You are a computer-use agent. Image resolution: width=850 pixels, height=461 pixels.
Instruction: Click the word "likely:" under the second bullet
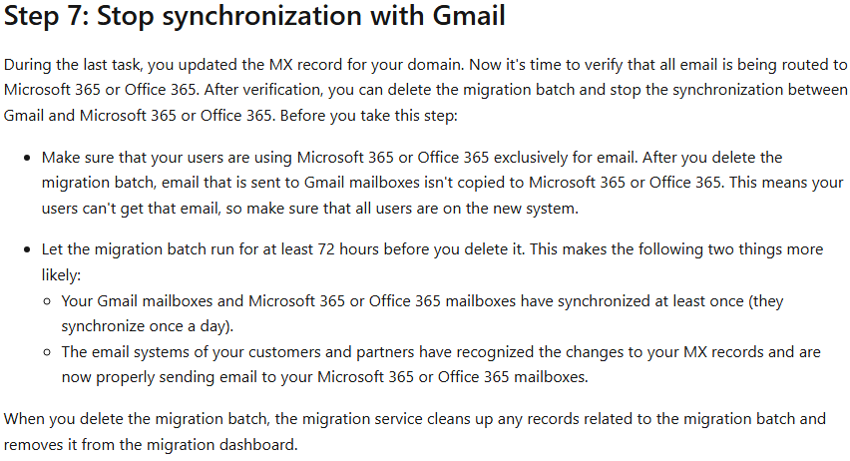[x=61, y=275]
